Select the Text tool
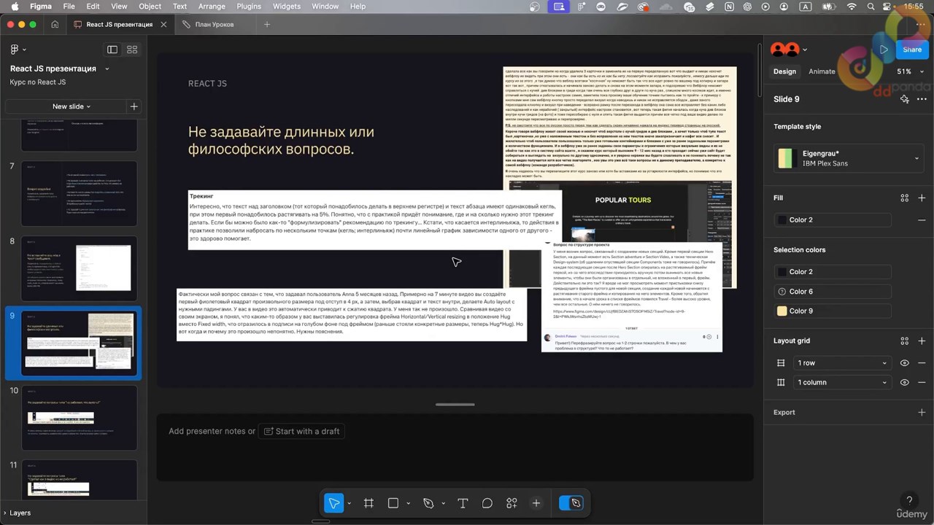Image resolution: width=934 pixels, height=525 pixels. pos(463,503)
